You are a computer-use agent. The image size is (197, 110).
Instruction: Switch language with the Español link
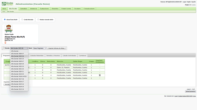[x=194, y=2]
